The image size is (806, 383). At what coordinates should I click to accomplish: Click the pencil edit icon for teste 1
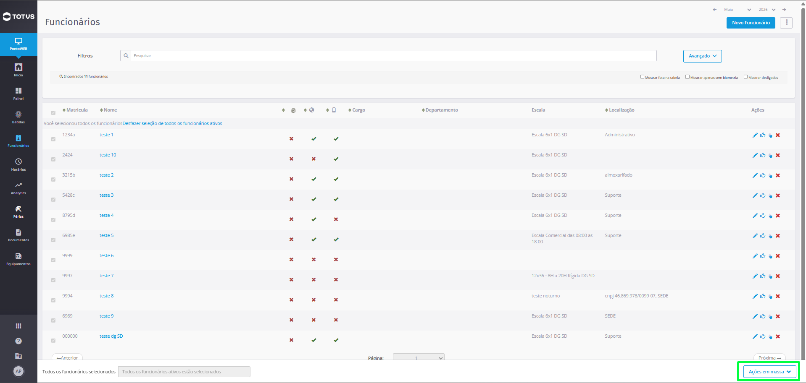[x=755, y=135]
